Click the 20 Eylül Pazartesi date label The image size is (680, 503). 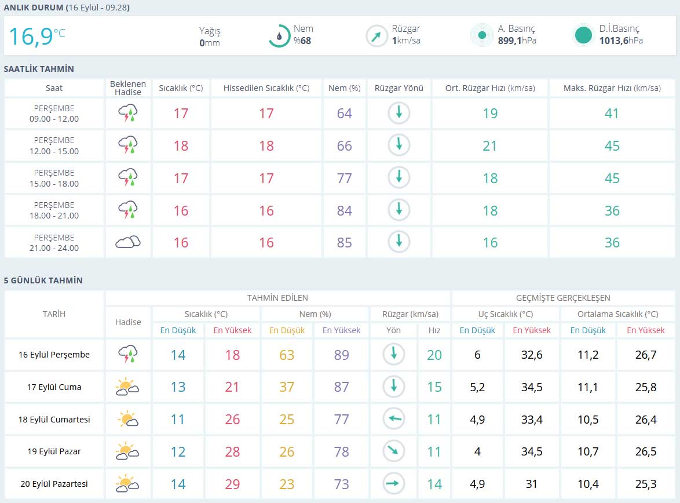click(x=54, y=484)
